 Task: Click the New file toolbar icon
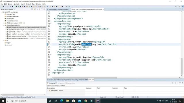click(x=2, y=7)
